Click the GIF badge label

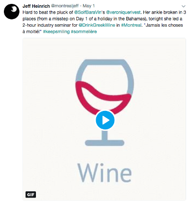[31, 194]
